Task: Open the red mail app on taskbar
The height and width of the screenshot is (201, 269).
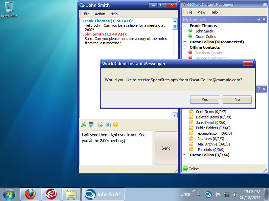Action: 51,194
